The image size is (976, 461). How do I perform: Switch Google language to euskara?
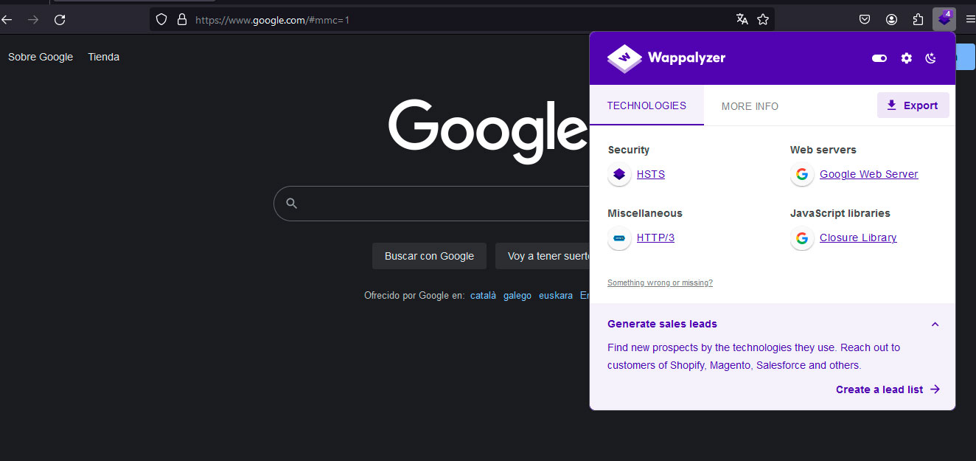(556, 295)
